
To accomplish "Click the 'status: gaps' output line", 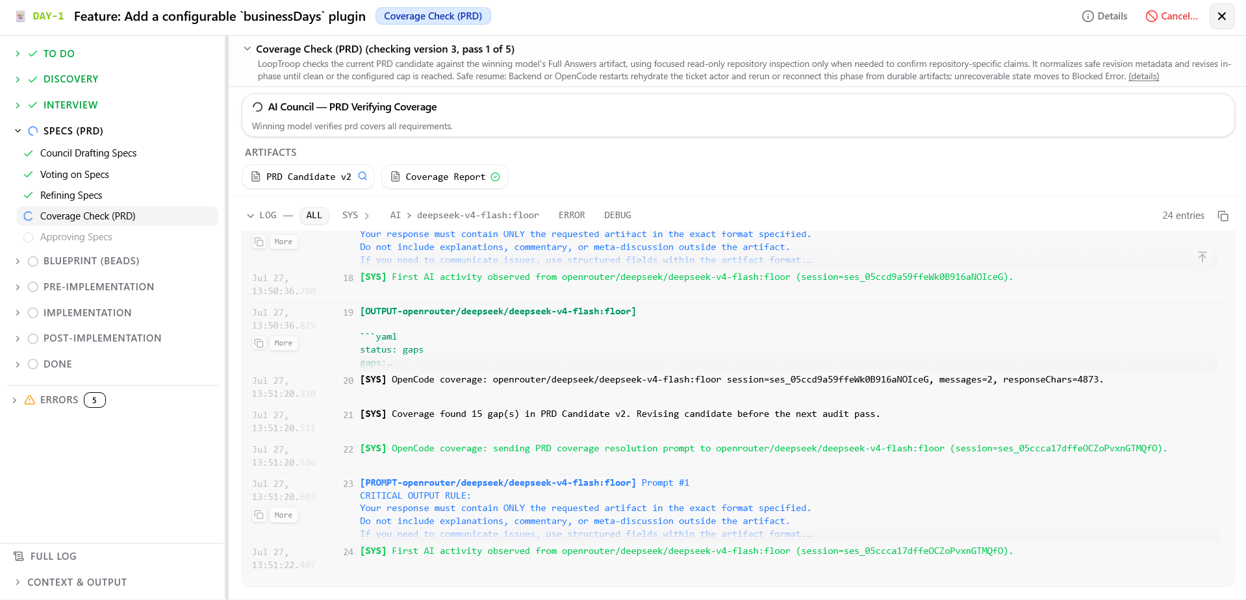I will [392, 350].
